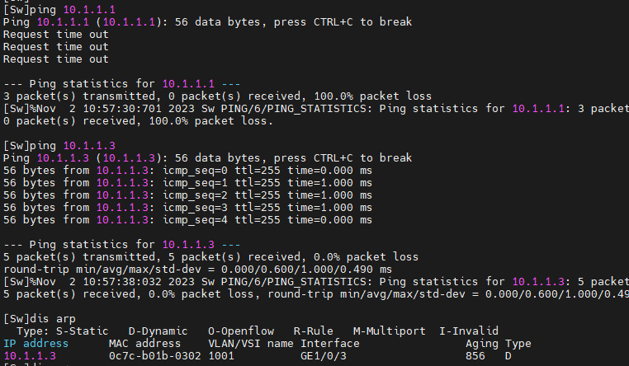629x366 pixels.
Task: Click the first "Request time out" line
Action: pos(56,35)
